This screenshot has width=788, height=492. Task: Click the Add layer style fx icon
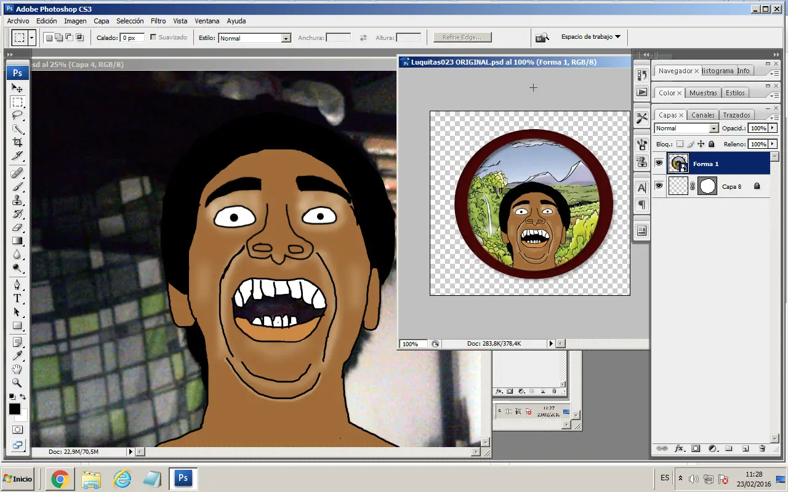(x=680, y=449)
